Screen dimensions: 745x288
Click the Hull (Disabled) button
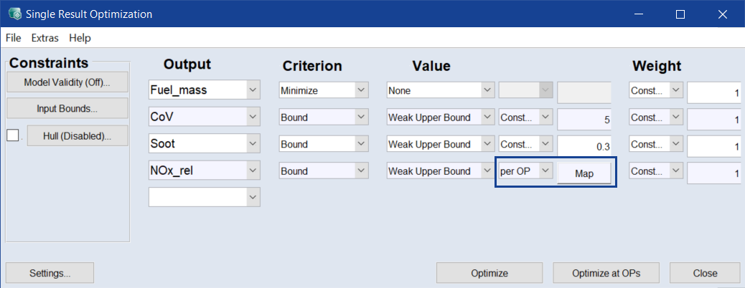click(78, 135)
